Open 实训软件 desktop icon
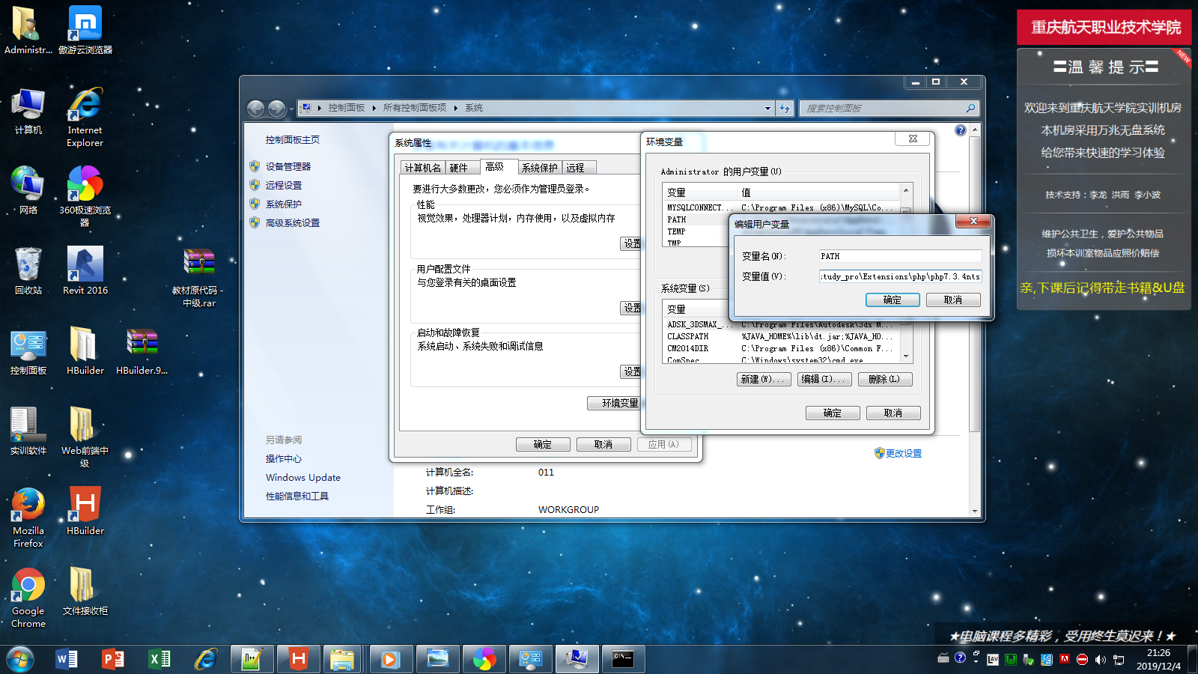 coord(28,431)
